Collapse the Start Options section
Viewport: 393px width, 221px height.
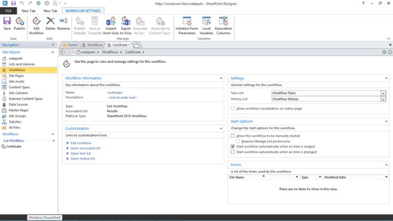coord(386,121)
